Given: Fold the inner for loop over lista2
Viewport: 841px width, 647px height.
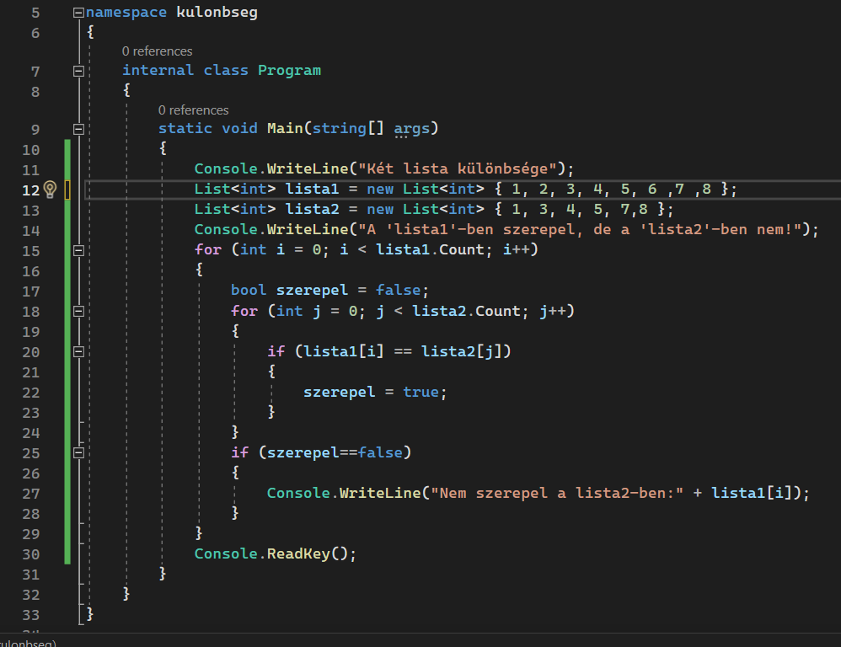Looking at the screenshot, I should click(x=79, y=312).
